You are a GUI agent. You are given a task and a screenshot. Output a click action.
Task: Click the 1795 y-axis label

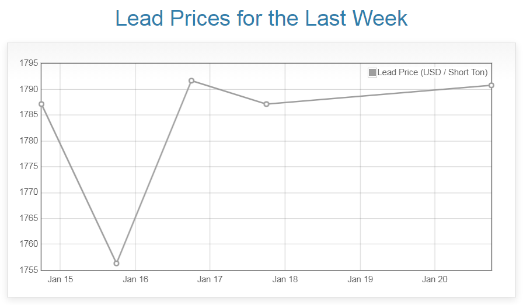[x=29, y=63]
